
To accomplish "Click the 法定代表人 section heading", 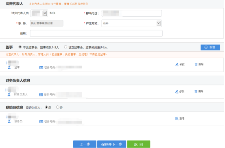I will [x=14, y=4].
